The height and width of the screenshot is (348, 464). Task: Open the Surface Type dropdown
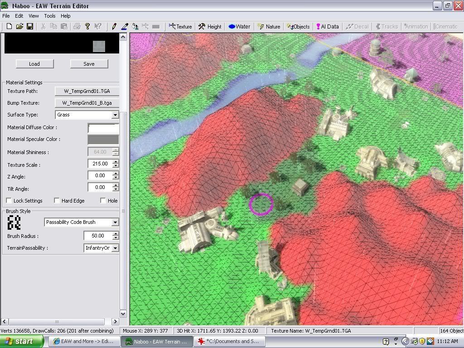pos(115,115)
